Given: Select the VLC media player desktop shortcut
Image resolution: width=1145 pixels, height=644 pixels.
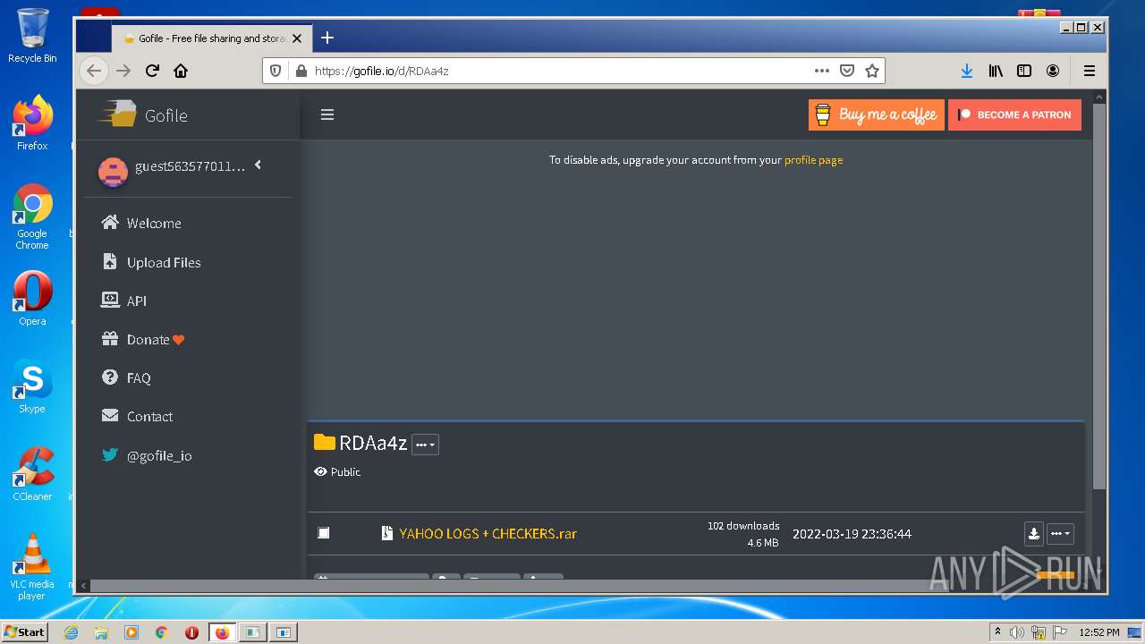Looking at the screenshot, I should pos(32,567).
